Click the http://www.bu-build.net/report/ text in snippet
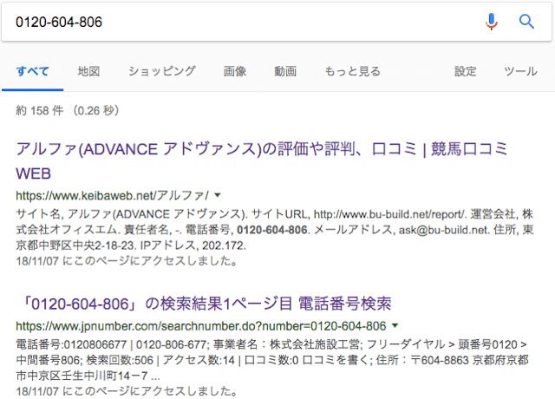The width and height of the screenshot is (555, 399). click(x=389, y=214)
